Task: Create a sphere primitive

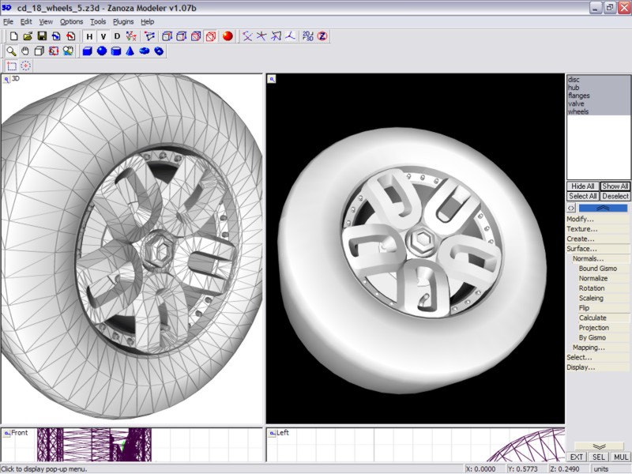Action: tap(102, 51)
